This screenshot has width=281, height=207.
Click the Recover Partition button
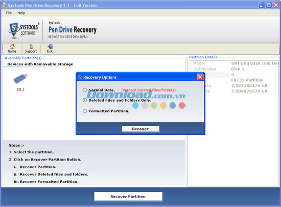128,196
